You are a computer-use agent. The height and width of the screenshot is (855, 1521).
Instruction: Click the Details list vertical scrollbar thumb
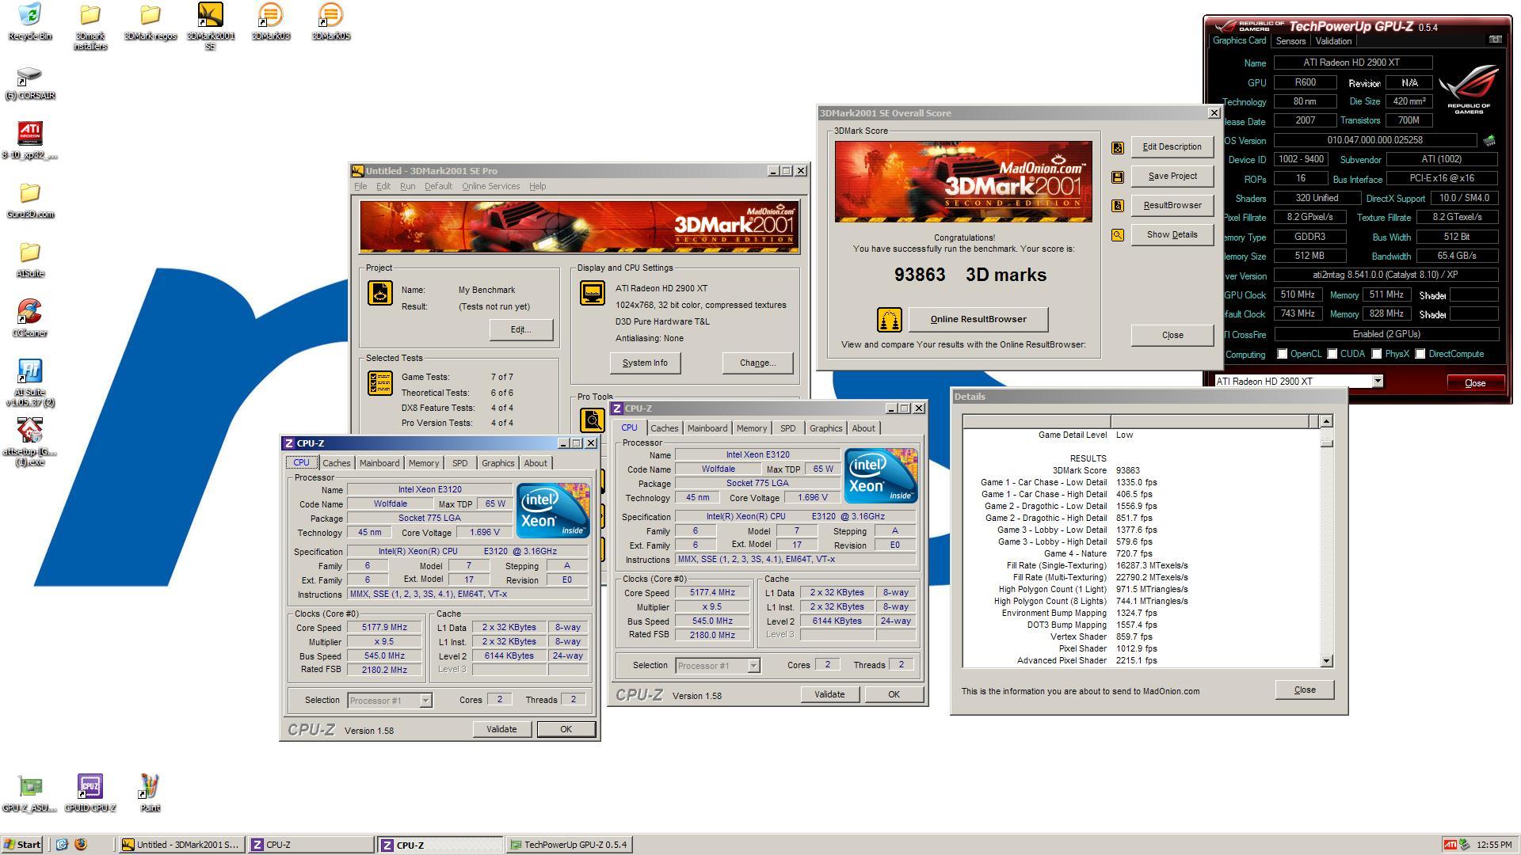1327,443
